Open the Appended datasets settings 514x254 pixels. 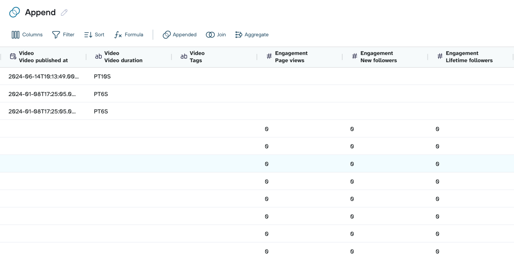pyautogui.click(x=180, y=34)
